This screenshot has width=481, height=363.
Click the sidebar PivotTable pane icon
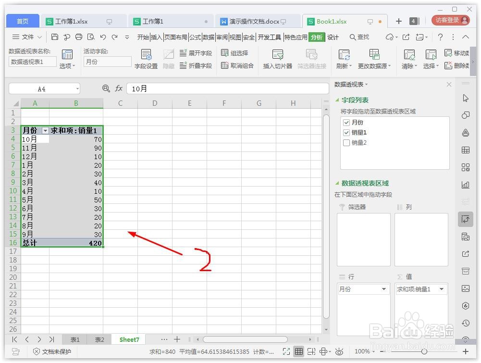465,219
